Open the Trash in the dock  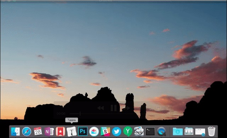click(211, 131)
